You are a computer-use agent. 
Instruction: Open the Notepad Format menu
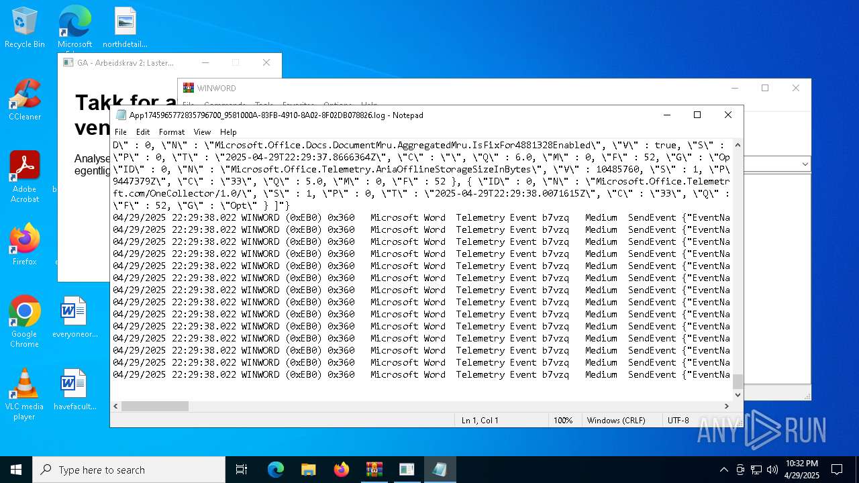click(x=172, y=132)
